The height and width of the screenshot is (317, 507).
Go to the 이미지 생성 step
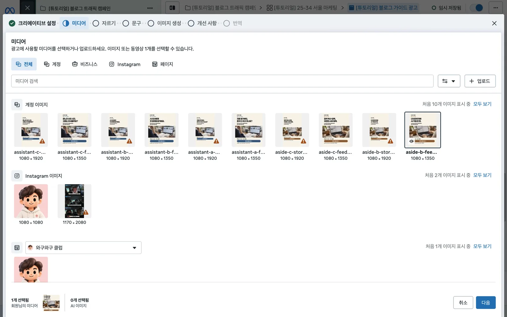click(165, 23)
